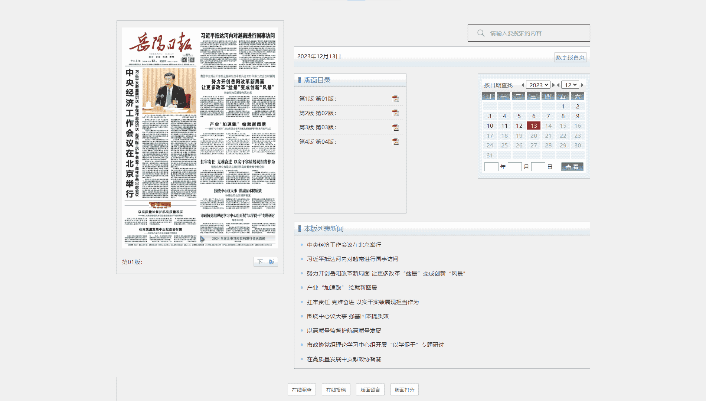Open the month 12 dropdown
This screenshot has height=401, width=706.
(570, 85)
